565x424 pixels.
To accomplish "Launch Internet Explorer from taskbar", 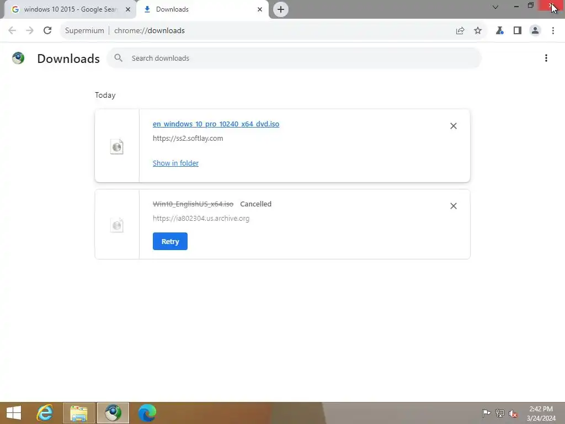I will 45,413.
